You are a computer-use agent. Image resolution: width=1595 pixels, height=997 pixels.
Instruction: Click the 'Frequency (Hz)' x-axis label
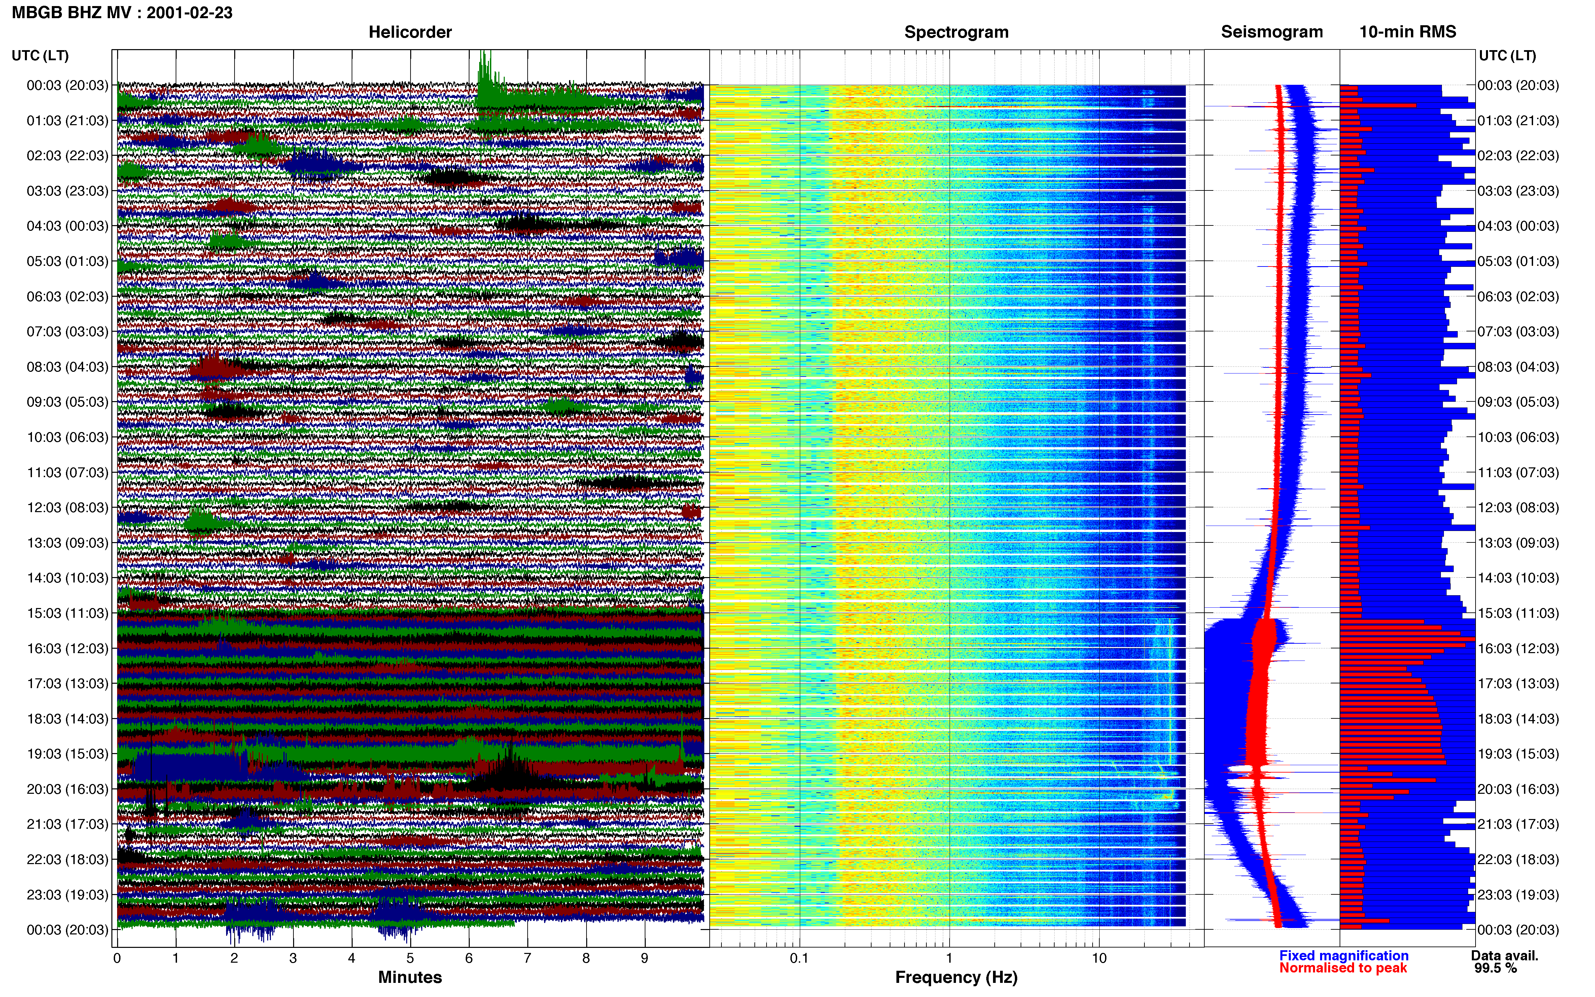point(956,977)
